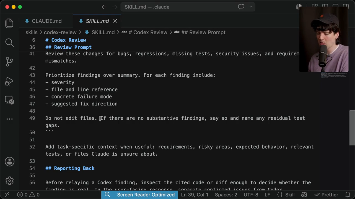The width and height of the screenshot is (355, 199).
Task: Click the line '- file and line reference'
Action: point(81,89)
